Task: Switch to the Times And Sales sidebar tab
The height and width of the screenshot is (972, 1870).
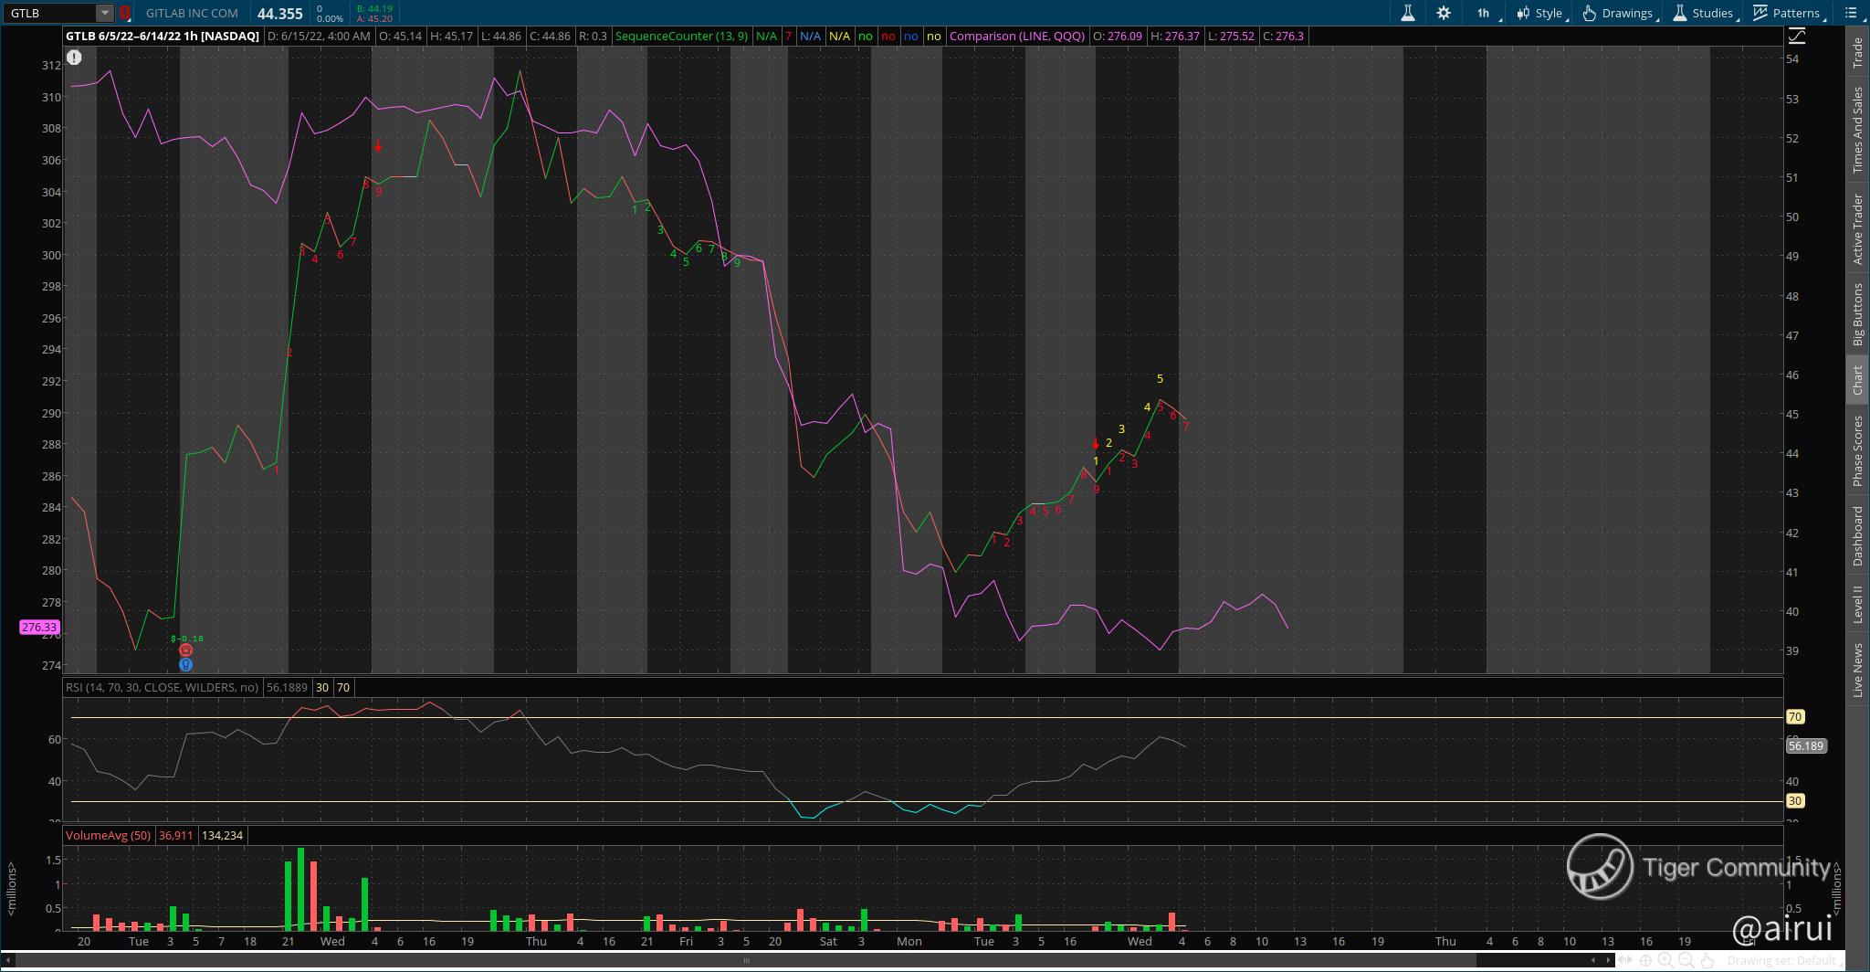Action: click(1857, 130)
